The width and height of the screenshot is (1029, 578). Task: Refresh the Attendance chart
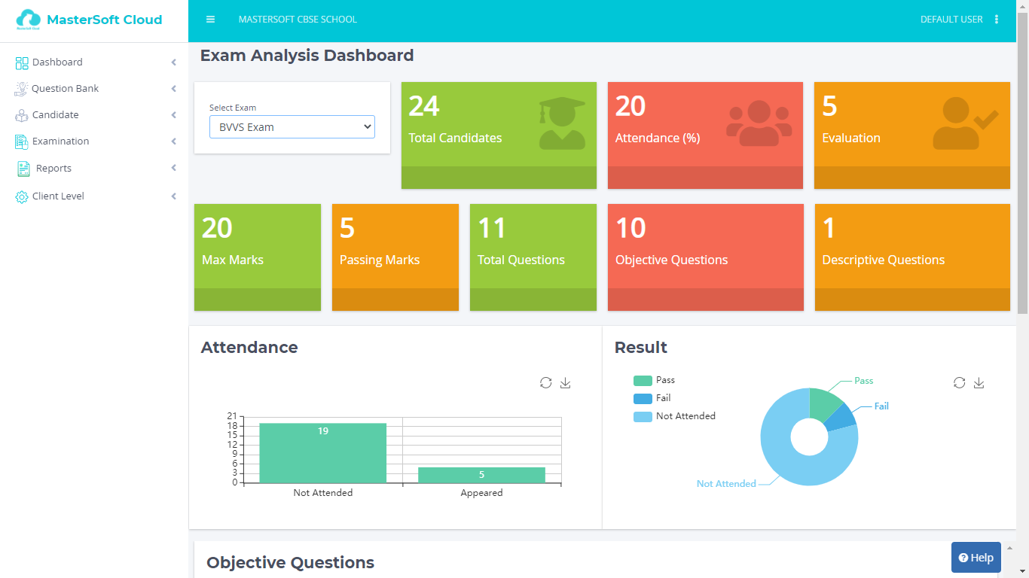pos(546,383)
